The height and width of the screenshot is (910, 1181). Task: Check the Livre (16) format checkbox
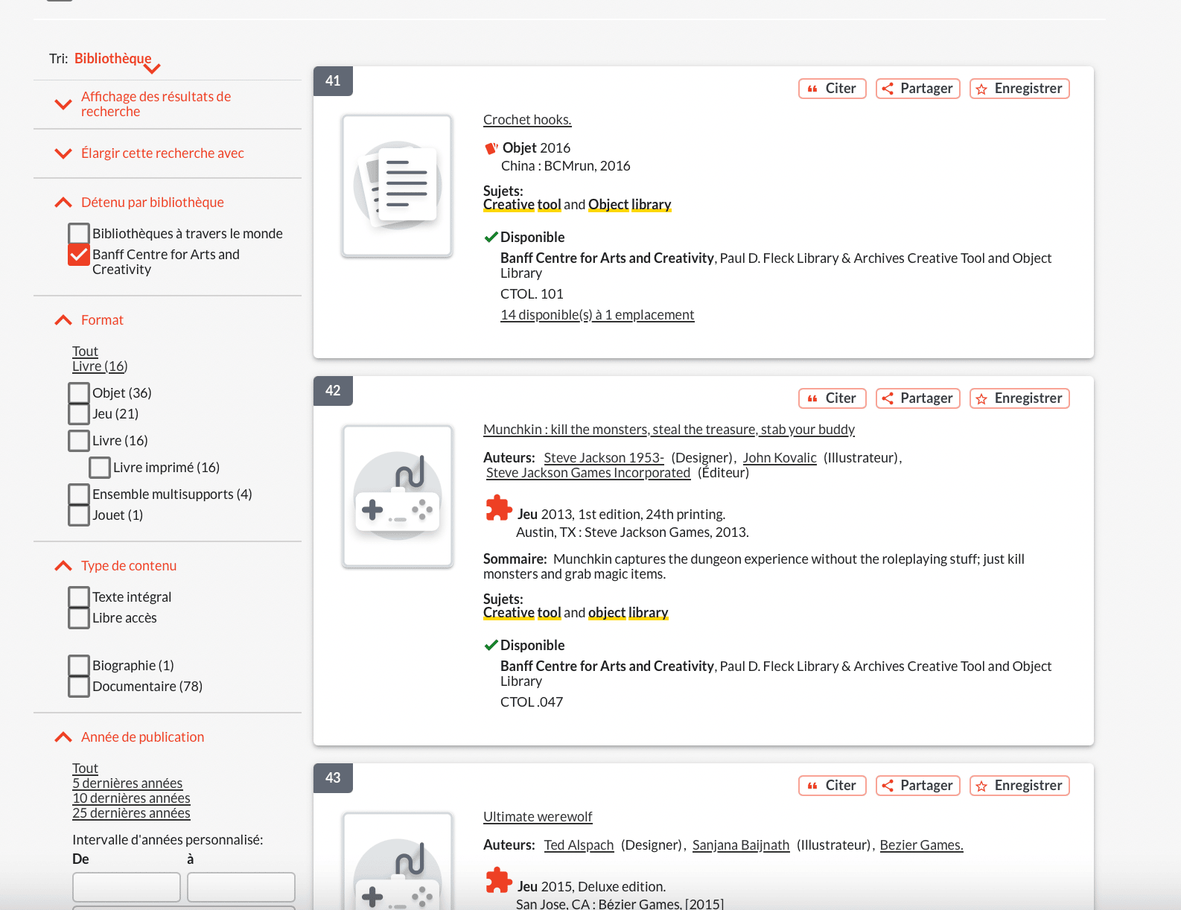(79, 441)
